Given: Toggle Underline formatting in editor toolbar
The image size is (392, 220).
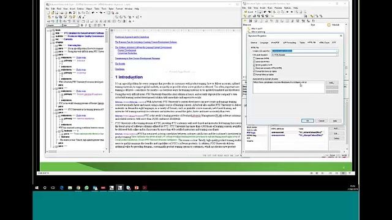Looking at the screenshot, I should (x=90, y=25).
